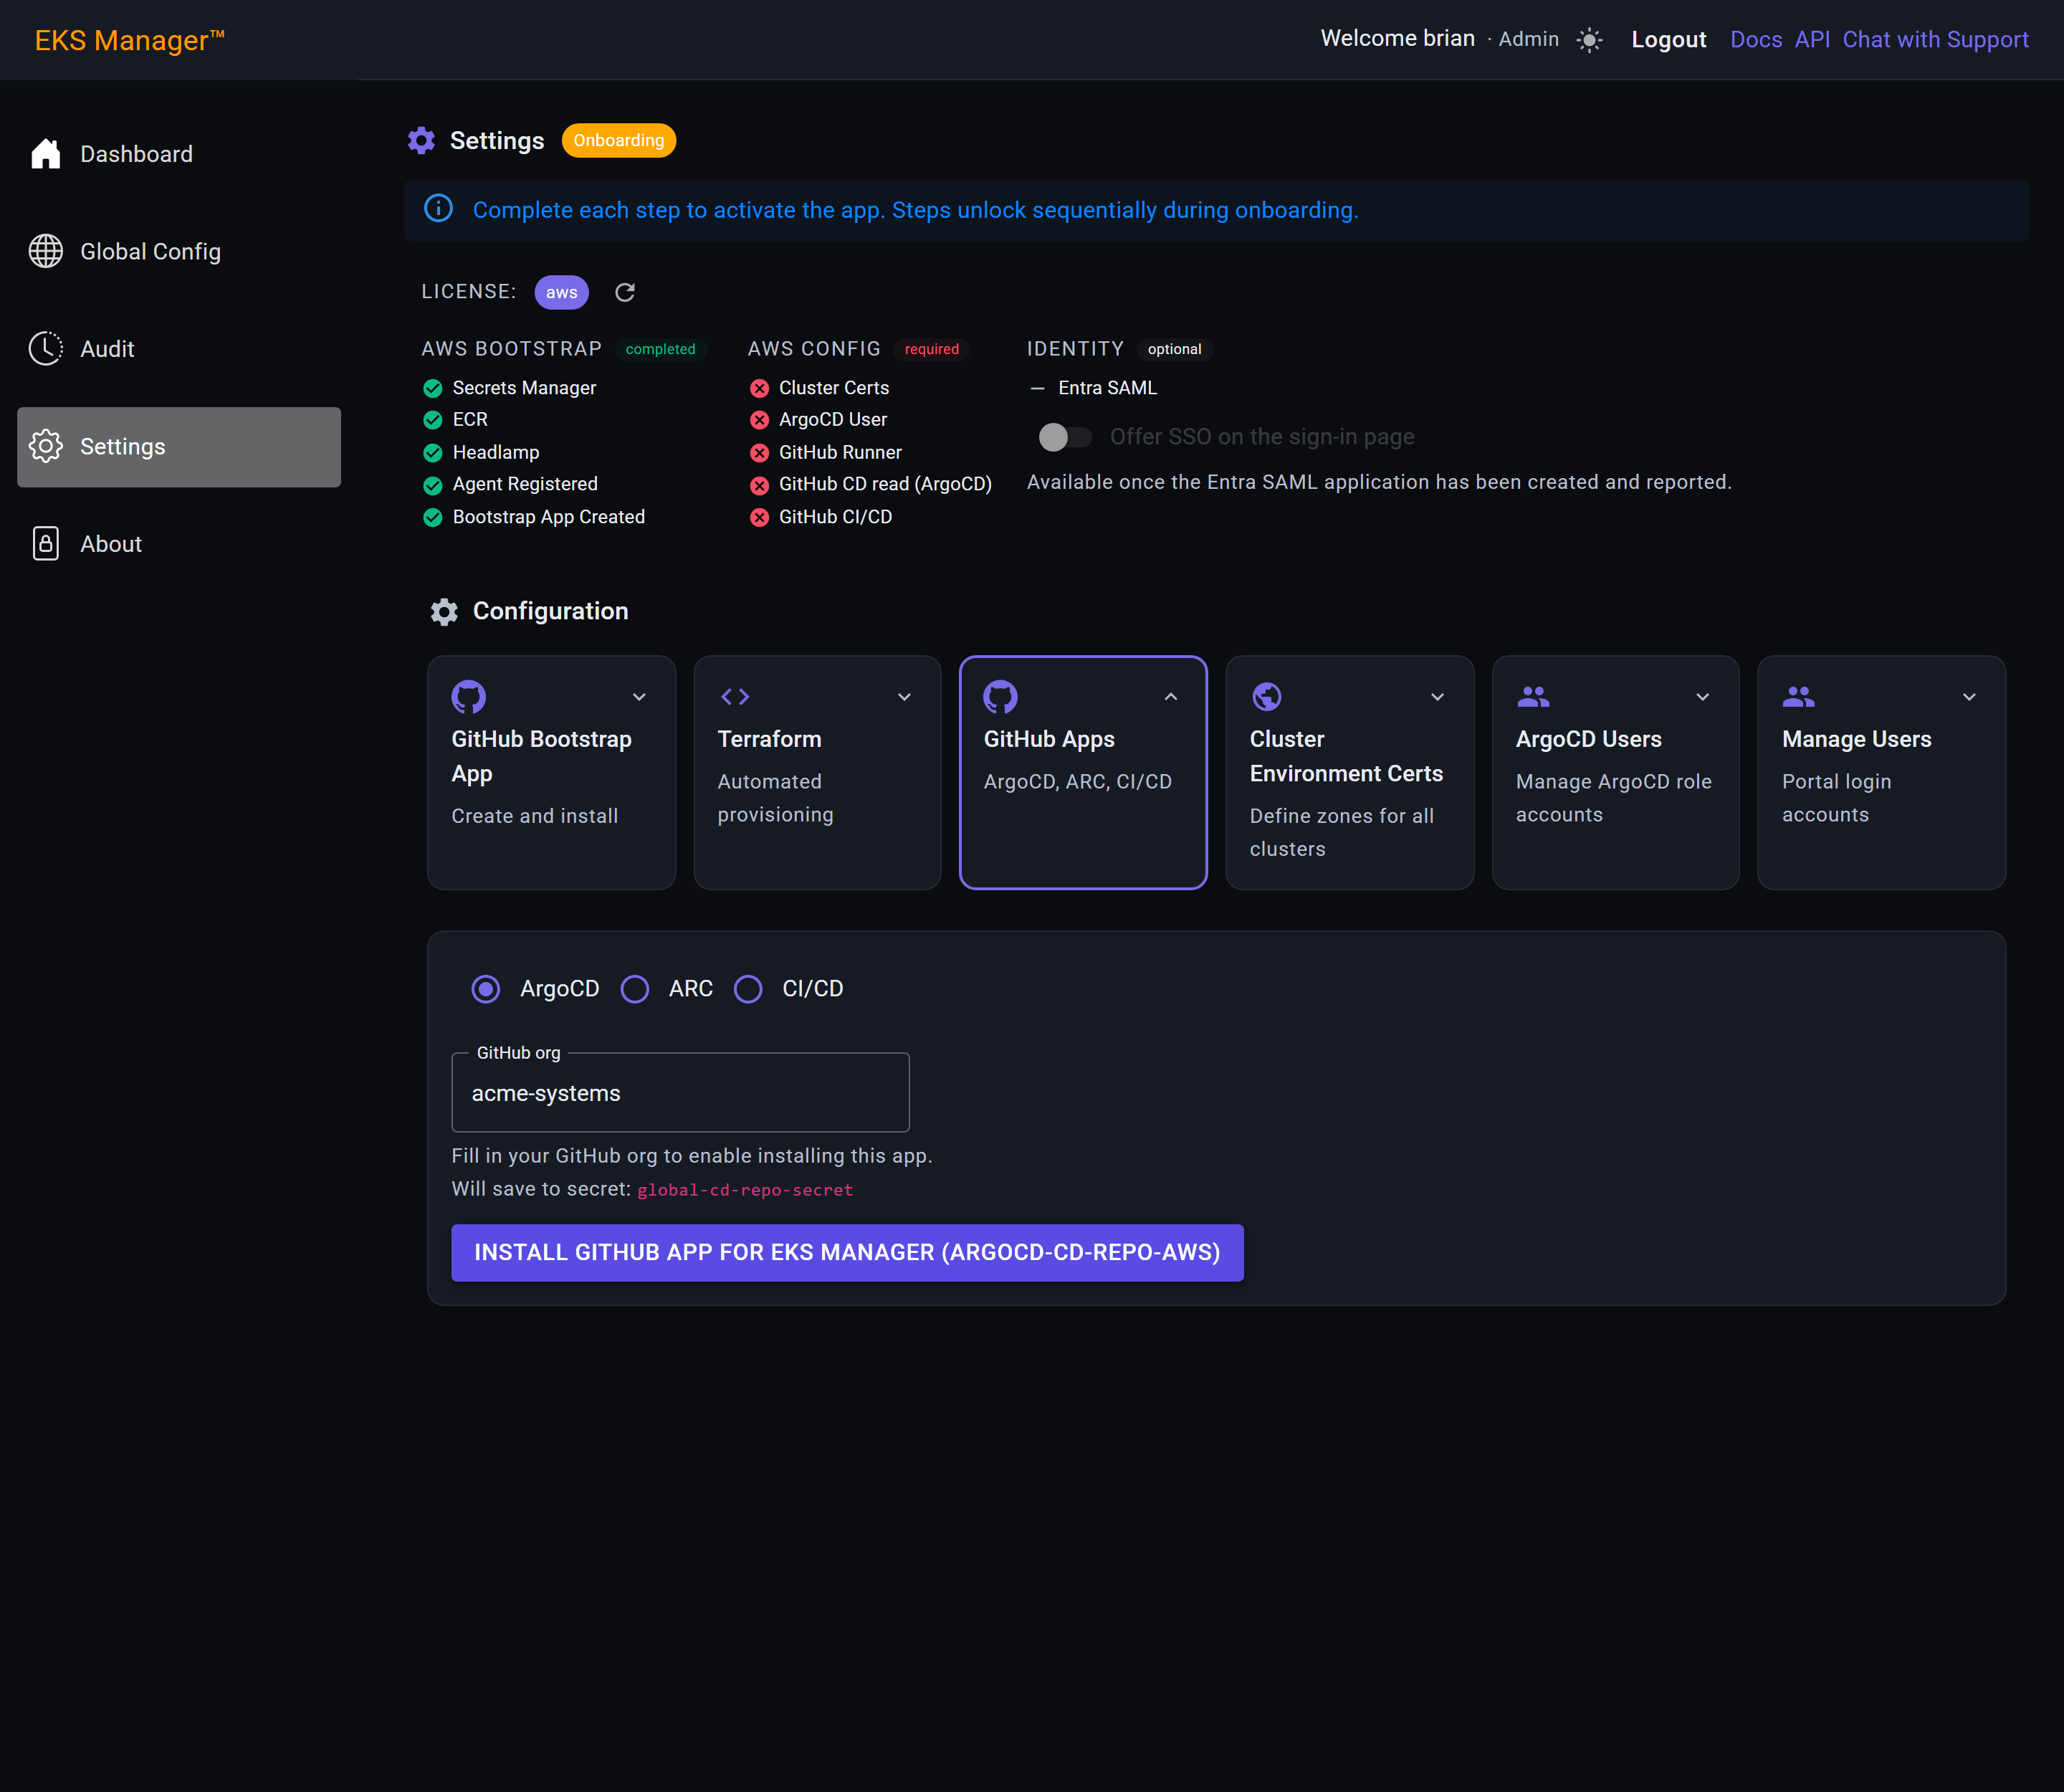Click the Welcome brian user text

(1397, 39)
